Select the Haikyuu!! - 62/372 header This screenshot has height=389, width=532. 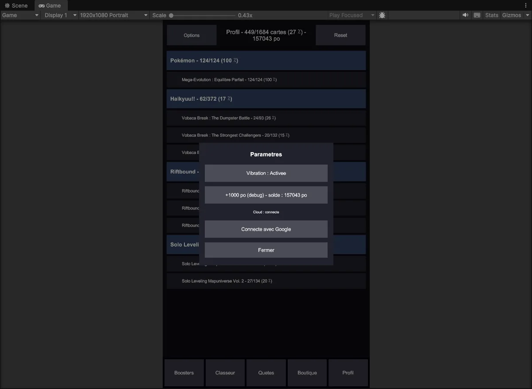266,99
